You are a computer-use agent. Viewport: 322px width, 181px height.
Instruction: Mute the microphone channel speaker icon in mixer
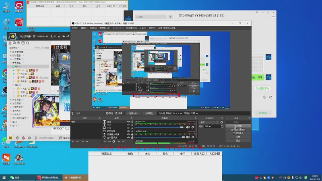point(188,127)
